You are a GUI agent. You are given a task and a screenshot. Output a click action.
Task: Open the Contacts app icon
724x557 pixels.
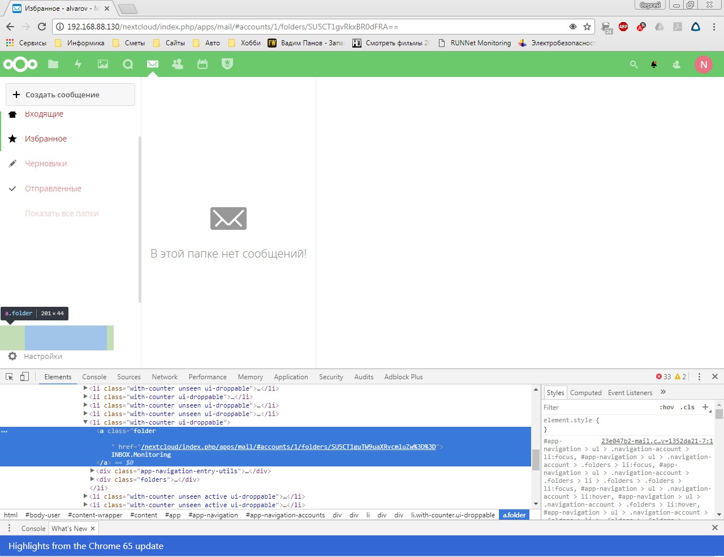coord(178,64)
